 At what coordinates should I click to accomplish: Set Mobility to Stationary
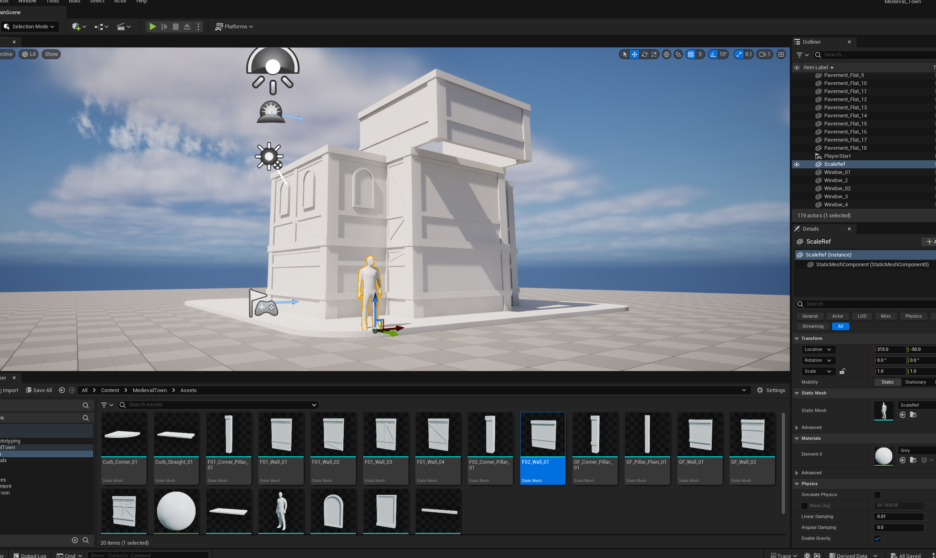click(915, 382)
